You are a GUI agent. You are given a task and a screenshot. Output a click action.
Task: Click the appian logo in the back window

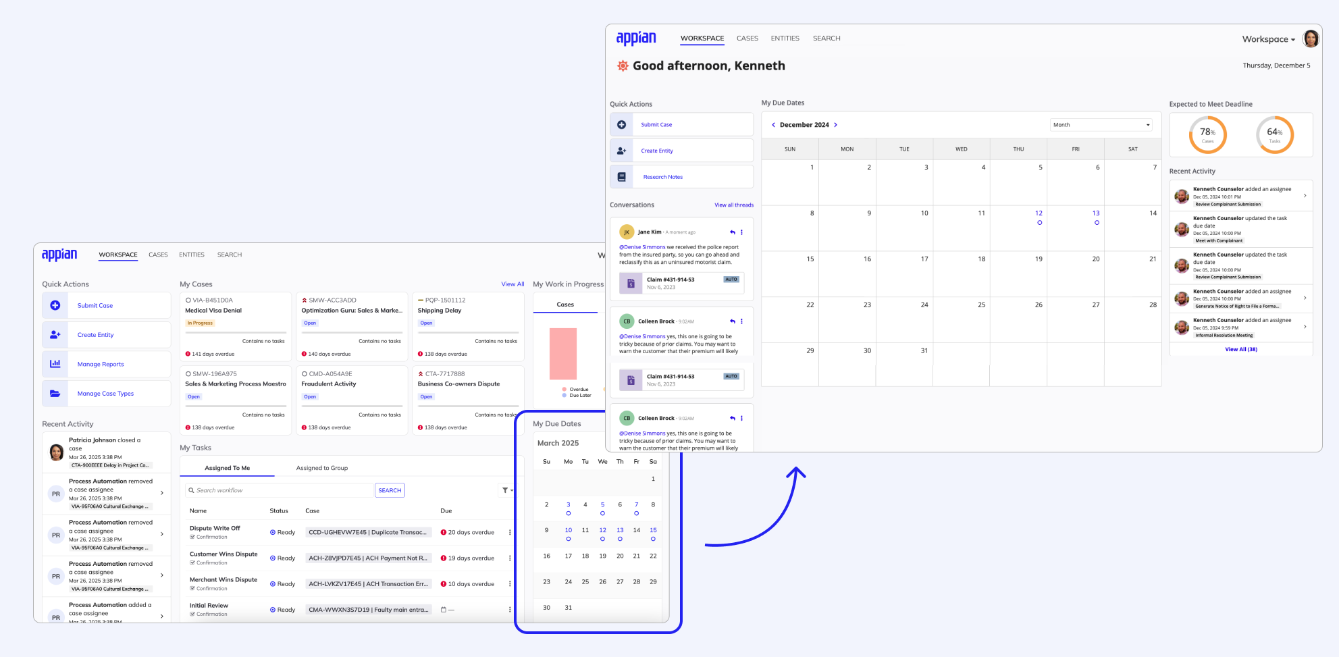[59, 255]
